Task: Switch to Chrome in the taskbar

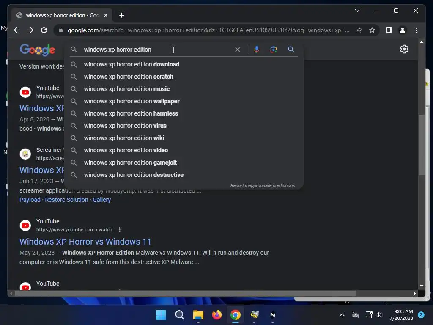Action: click(235, 315)
